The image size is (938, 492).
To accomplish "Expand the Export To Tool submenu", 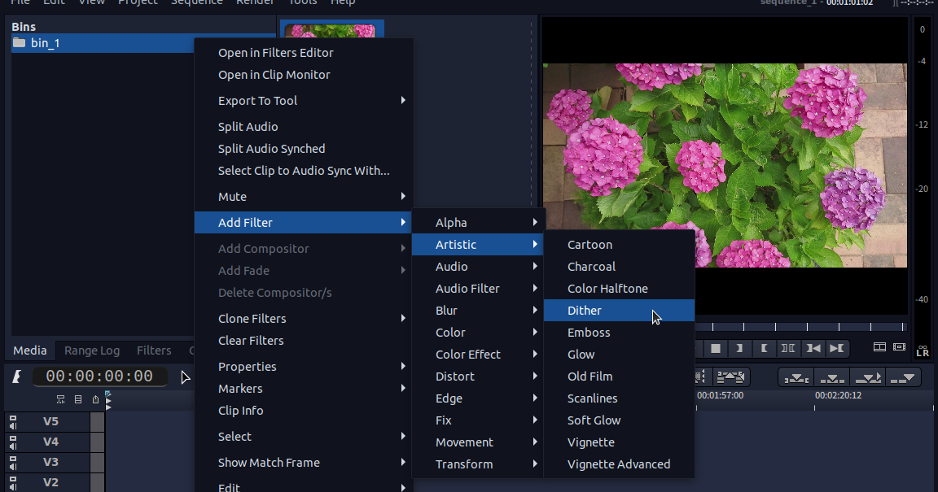I will coord(304,100).
